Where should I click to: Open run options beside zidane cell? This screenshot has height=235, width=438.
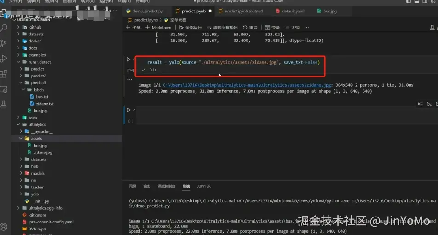coord(133,59)
